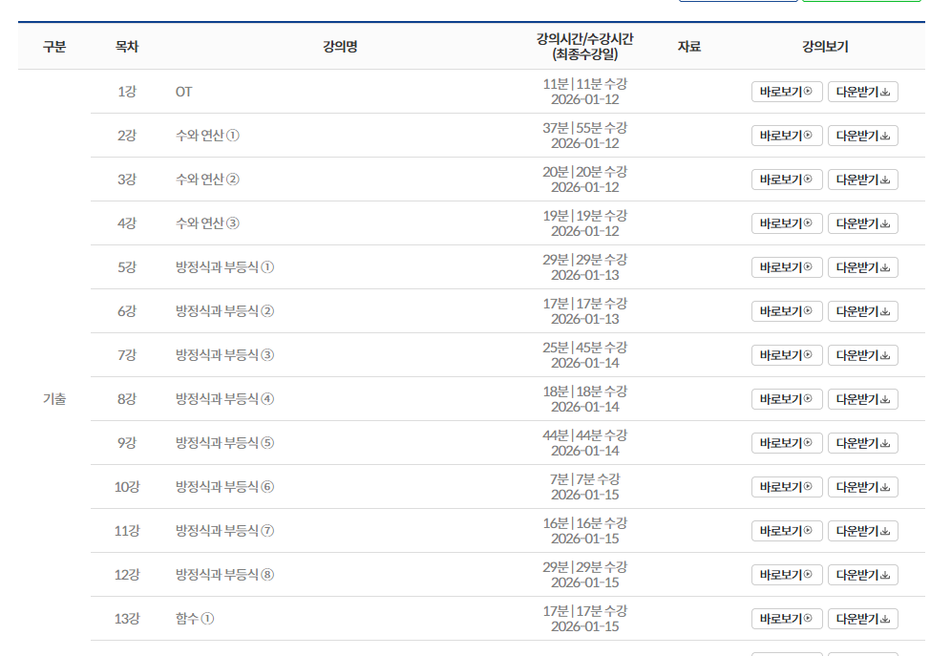The width and height of the screenshot is (930, 656).
Task: Click the play icon for lecture 9
Action: pos(808,443)
